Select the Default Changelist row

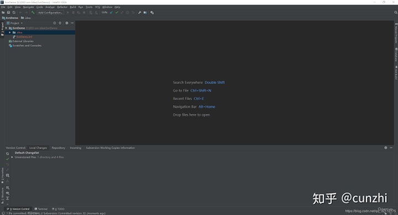pos(27,153)
